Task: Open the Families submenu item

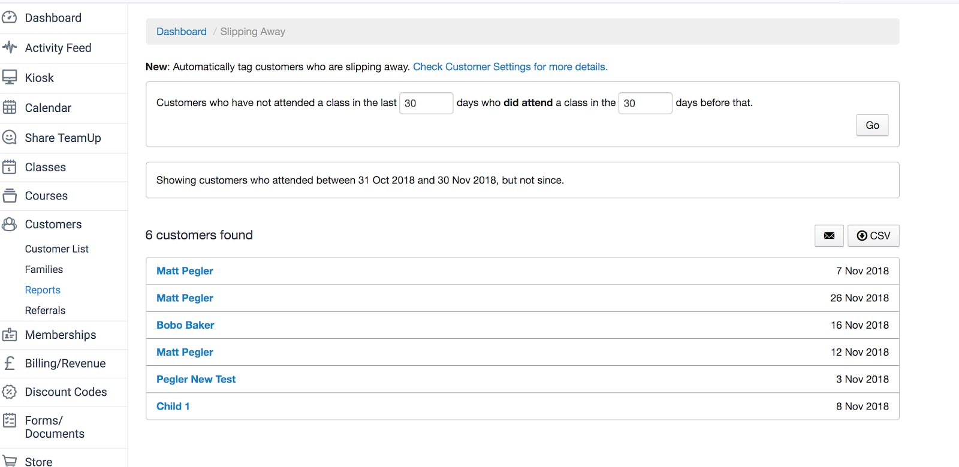Action: (44, 269)
